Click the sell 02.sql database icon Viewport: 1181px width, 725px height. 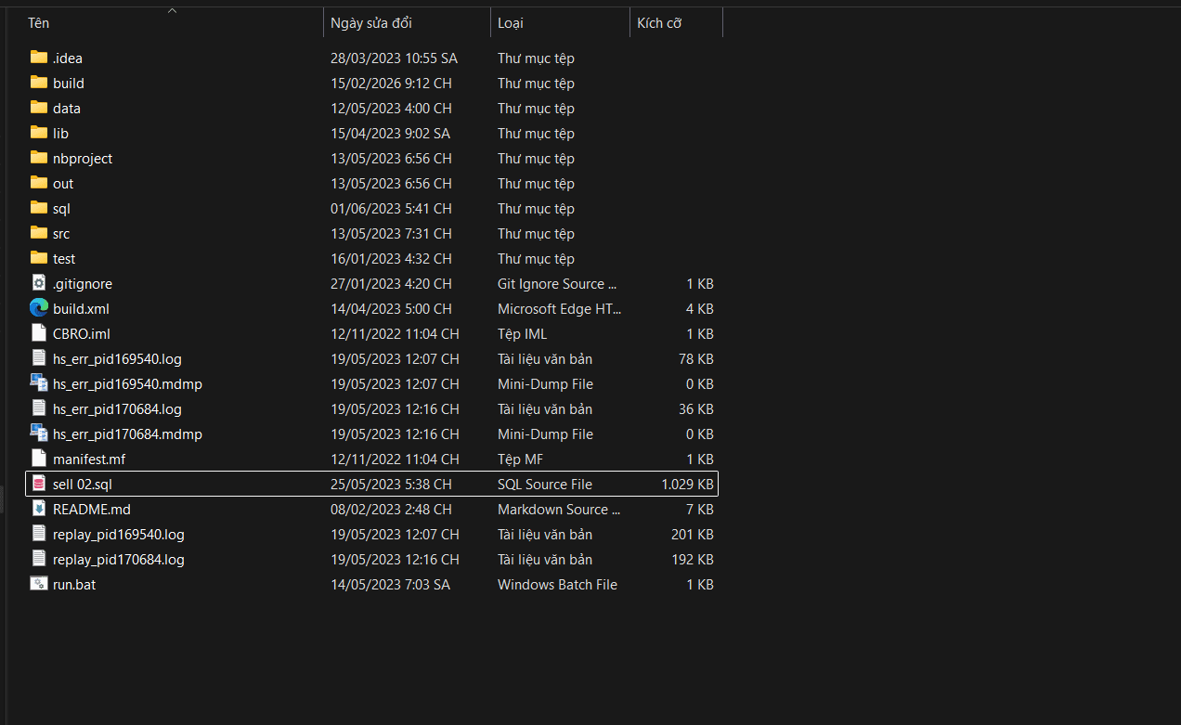coord(38,484)
